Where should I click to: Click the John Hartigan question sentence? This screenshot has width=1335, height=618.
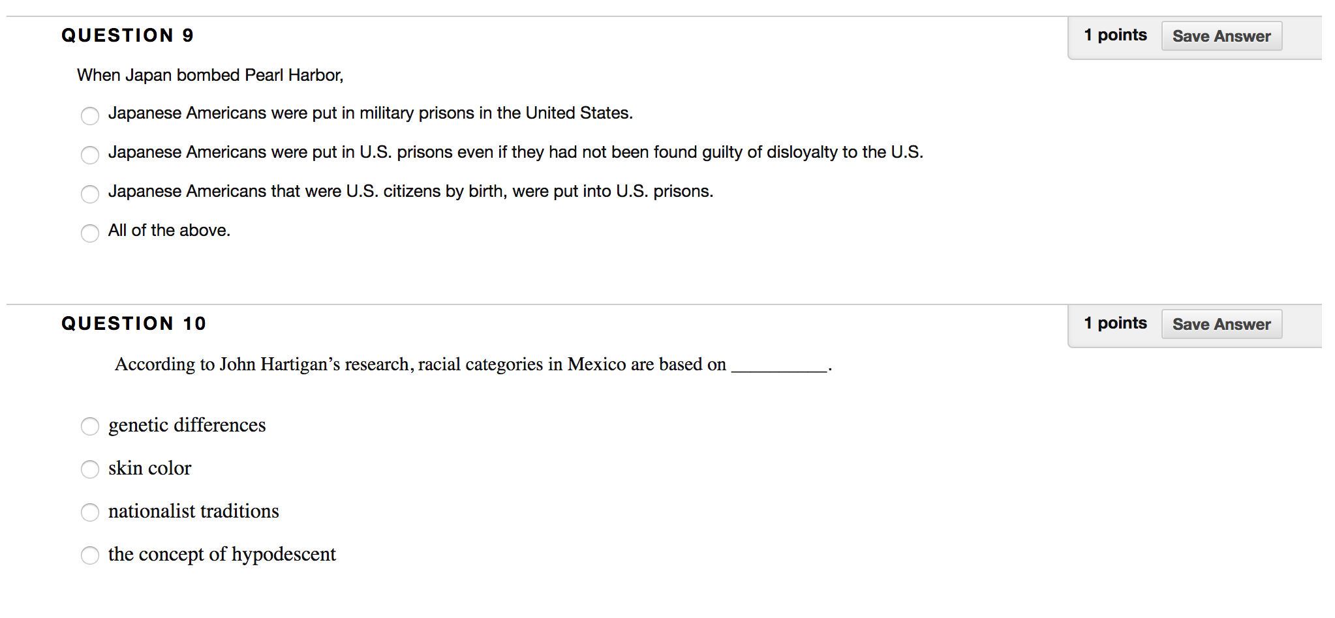click(x=420, y=364)
